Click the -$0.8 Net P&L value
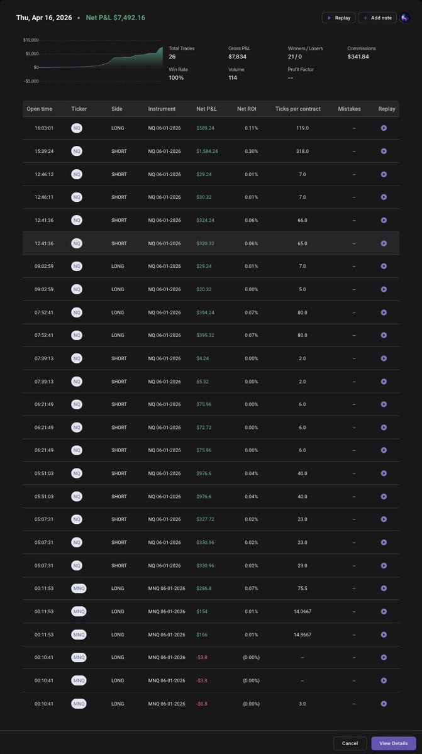This screenshot has width=422, height=754. [x=202, y=704]
